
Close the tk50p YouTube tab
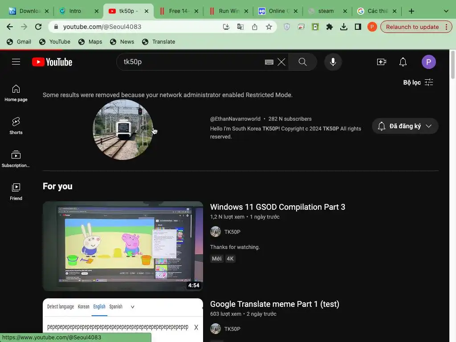point(147,11)
